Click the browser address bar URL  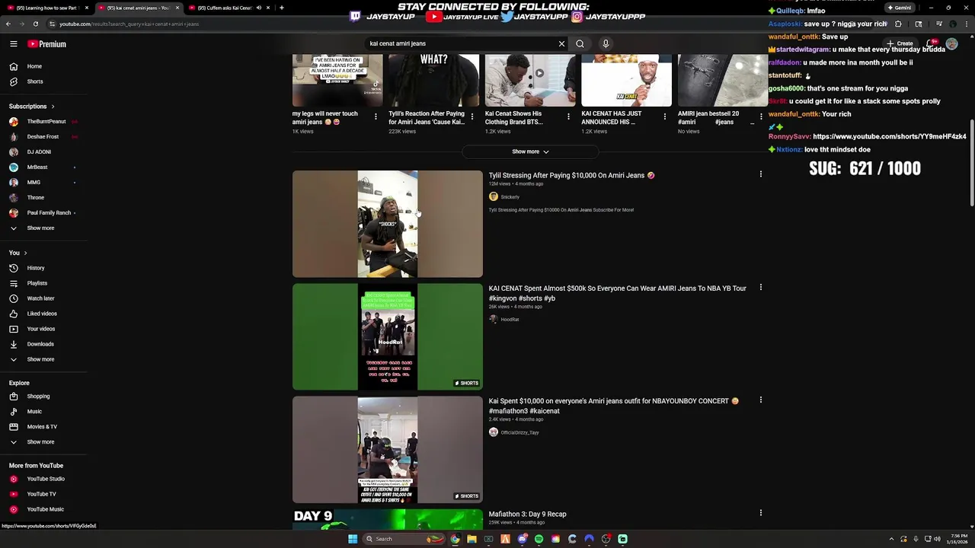[x=129, y=24]
